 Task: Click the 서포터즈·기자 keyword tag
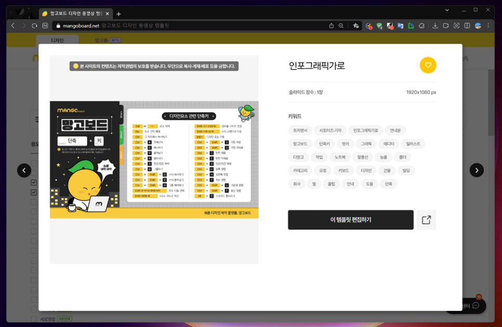coord(330,130)
